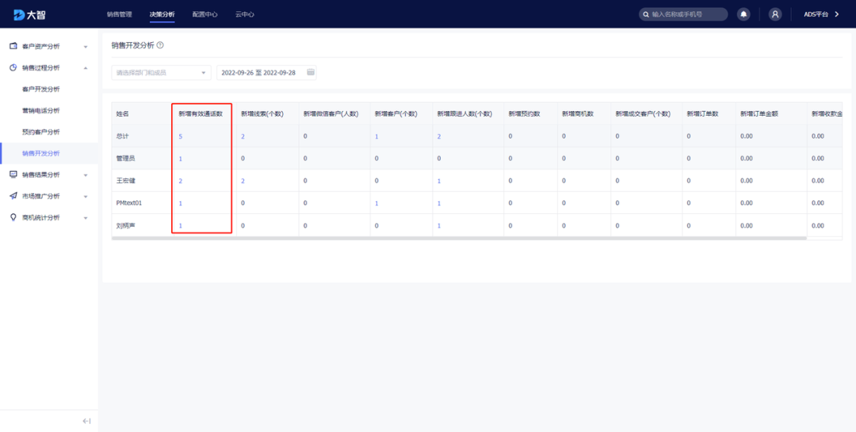Open the user profile avatar icon

click(x=774, y=14)
